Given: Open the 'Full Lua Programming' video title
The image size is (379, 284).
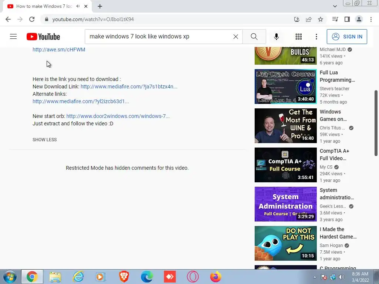Looking at the screenshot, I should (337, 76).
